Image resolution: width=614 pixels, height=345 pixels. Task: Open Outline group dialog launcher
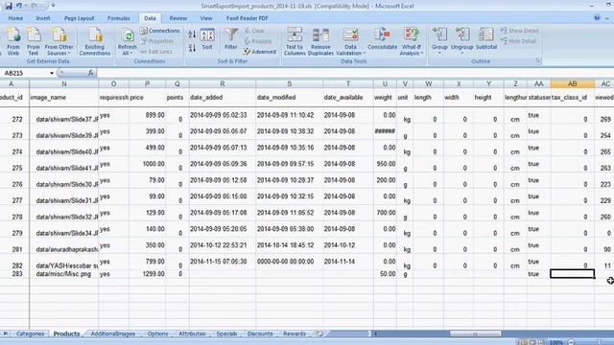tap(538, 60)
